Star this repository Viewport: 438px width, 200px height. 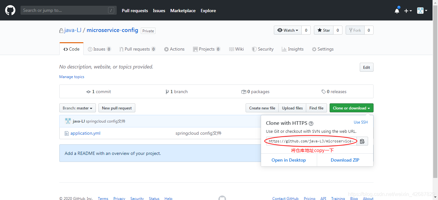[x=324, y=30]
